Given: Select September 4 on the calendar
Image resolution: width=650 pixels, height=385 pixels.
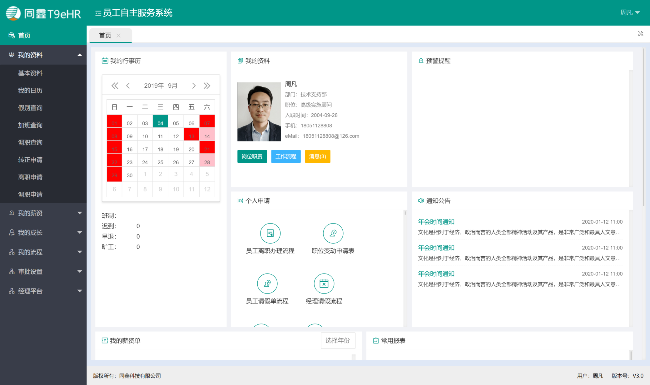Looking at the screenshot, I should (x=160, y=123).
